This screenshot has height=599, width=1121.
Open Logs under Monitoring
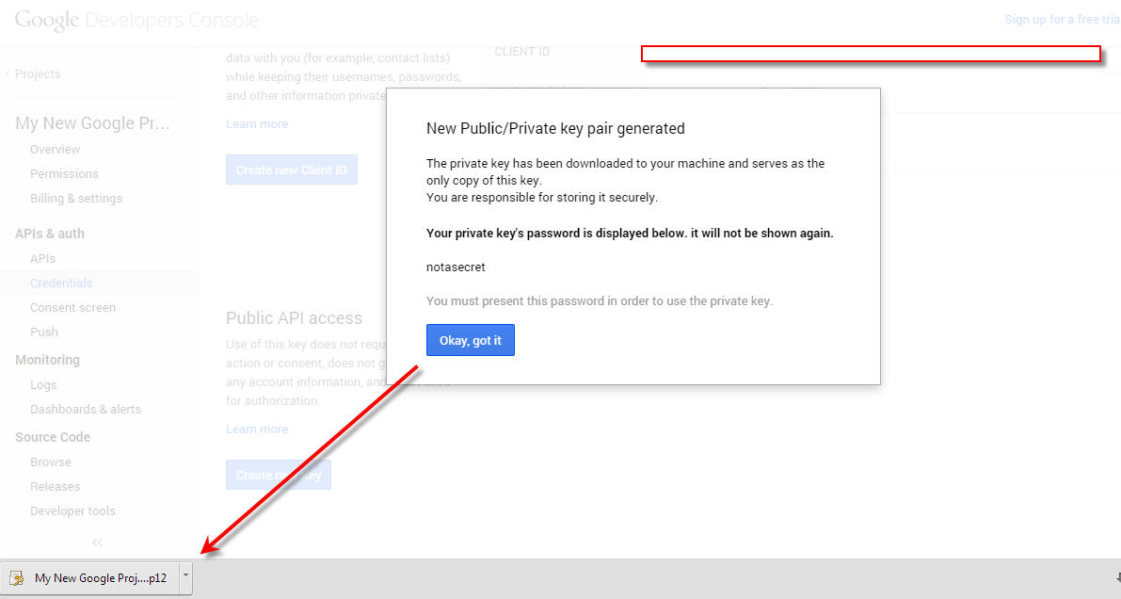click(x=43, y=384)
